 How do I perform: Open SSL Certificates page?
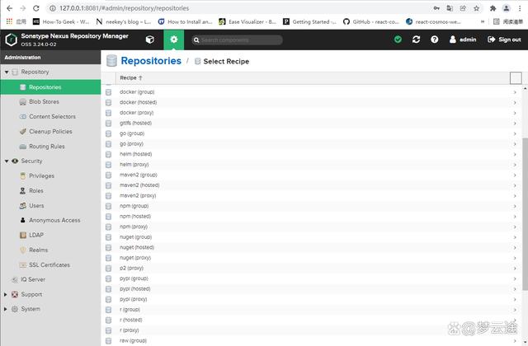click(x=50, y=264)
